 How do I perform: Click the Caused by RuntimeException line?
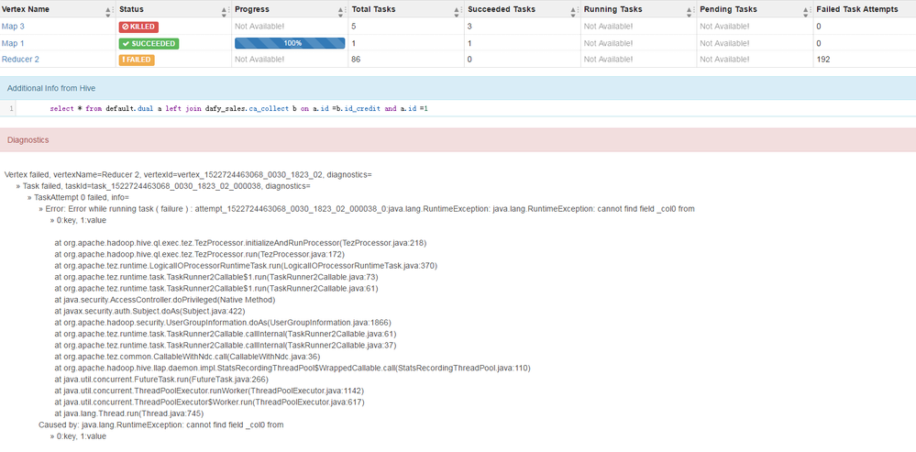(161, 424)
